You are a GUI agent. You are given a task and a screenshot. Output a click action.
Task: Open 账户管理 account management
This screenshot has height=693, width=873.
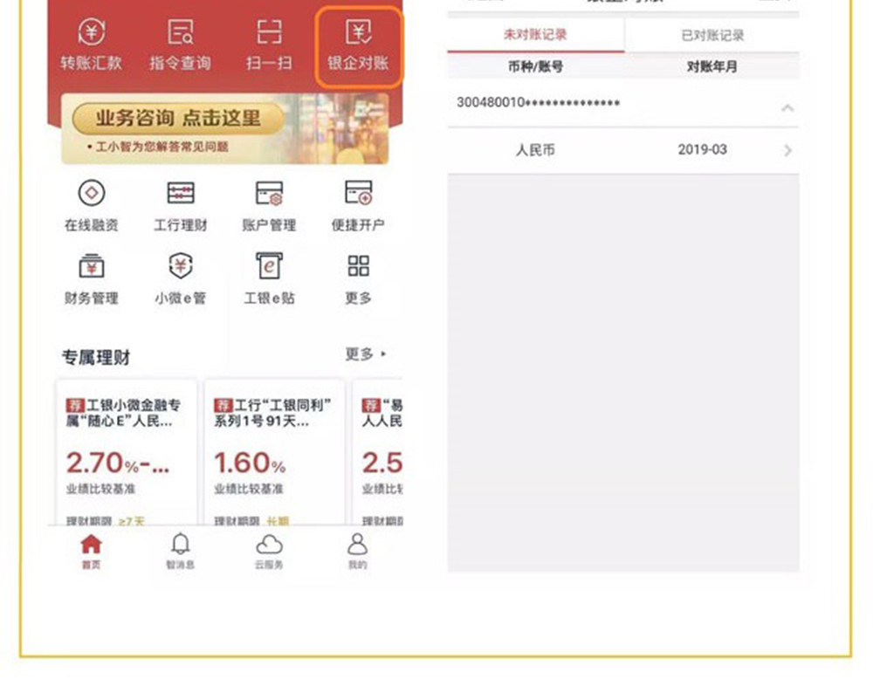click(270, 205)
